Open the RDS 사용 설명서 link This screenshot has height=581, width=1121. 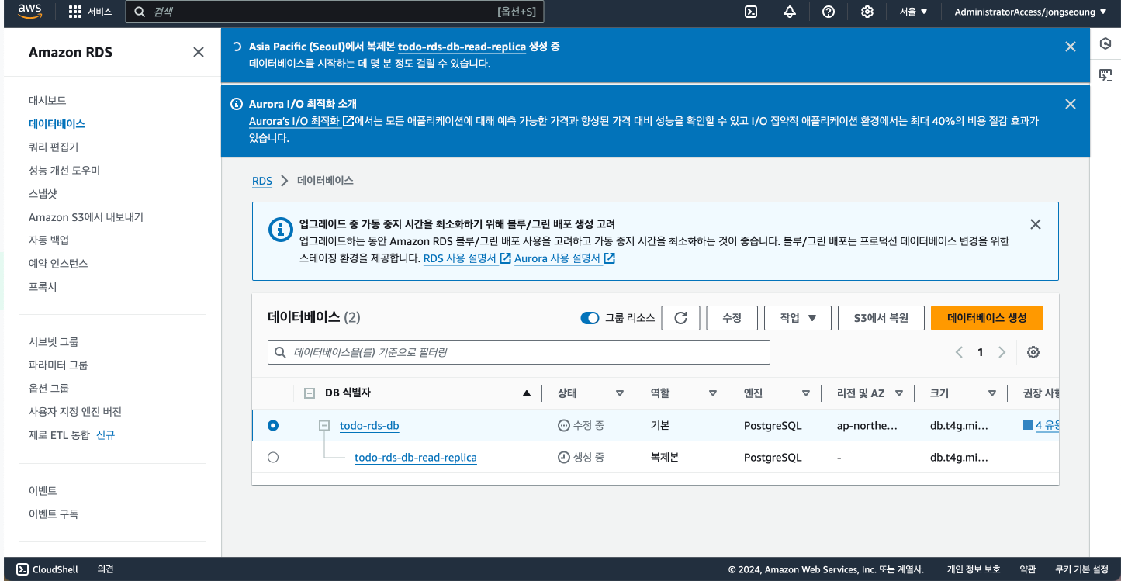coord(467,258)
